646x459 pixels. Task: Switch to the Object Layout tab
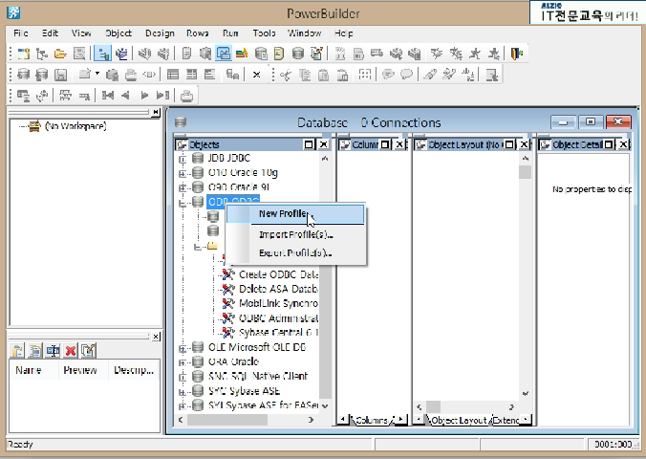tap(459, 420)
